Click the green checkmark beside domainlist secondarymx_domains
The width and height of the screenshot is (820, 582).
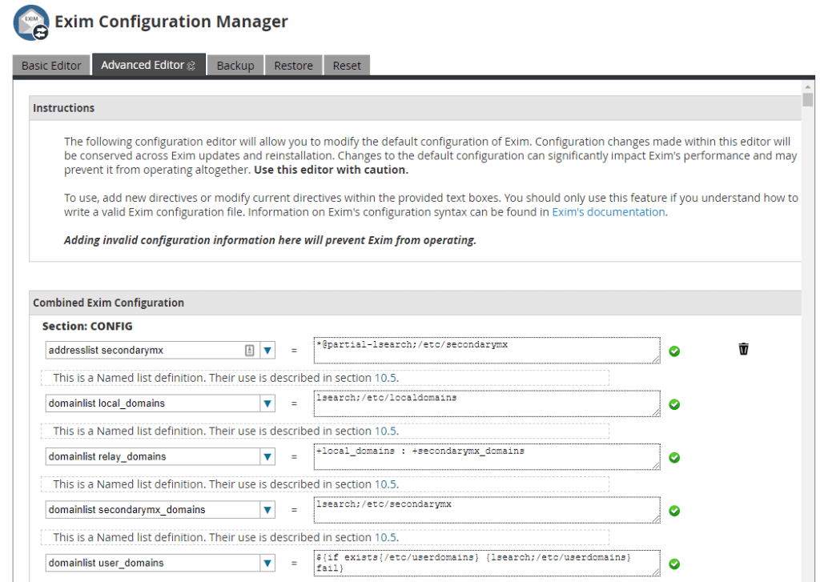[674, 510]
